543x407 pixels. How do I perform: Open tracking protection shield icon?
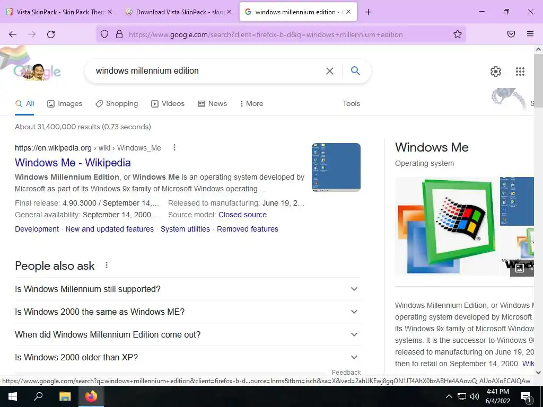[104, 34]
